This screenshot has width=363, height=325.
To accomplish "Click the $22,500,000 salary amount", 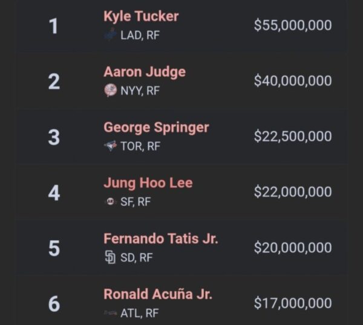I will 293,136.
